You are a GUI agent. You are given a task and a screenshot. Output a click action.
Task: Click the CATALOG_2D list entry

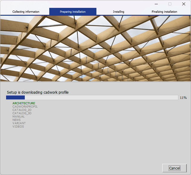pos(22,110)
